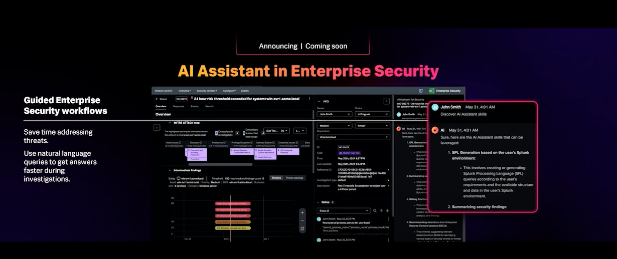Click the MC-00879 incident ID badge
Screen dimensions: 617x259
182,99
